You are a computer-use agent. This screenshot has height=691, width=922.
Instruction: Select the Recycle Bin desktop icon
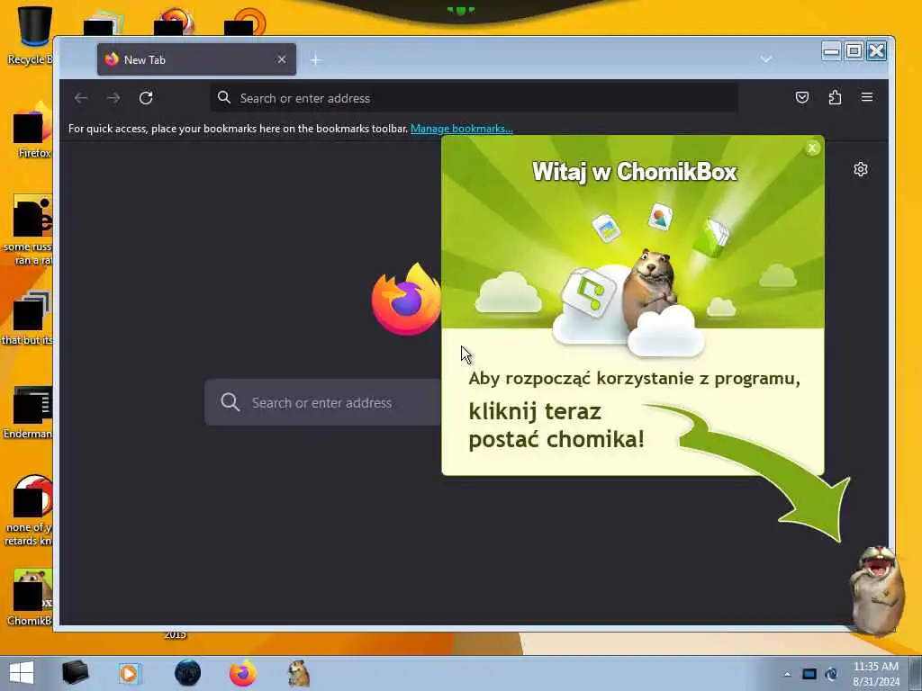tap(31, 35)
